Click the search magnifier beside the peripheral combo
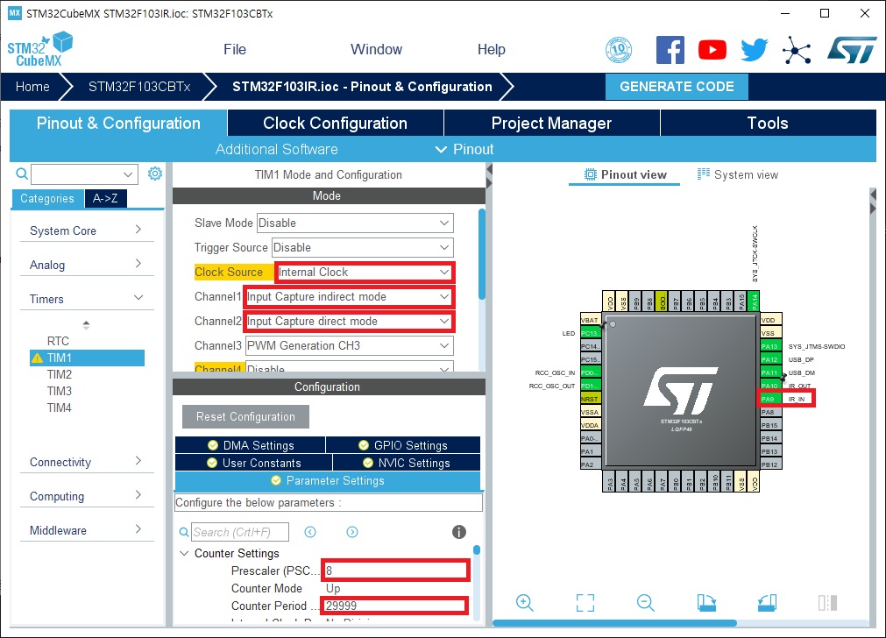The image size is (886, 638). (22, 174)
